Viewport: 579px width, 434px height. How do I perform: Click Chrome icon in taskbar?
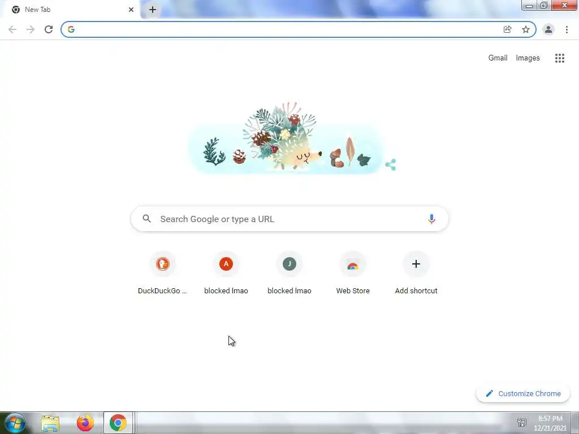118,423
